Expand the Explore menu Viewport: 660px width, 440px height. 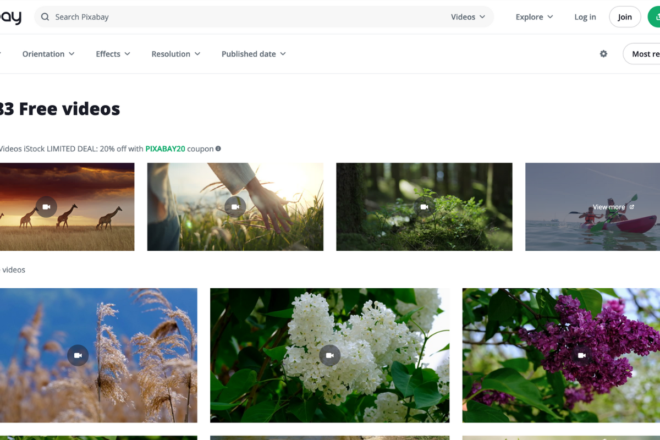(x=534, y=17)
